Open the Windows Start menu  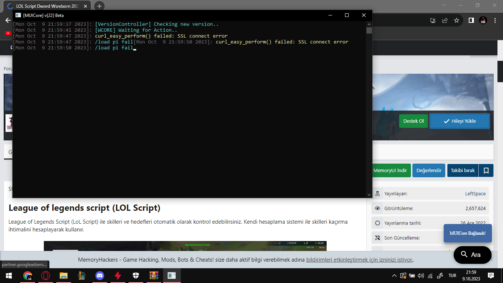click(x=8, y=275)
